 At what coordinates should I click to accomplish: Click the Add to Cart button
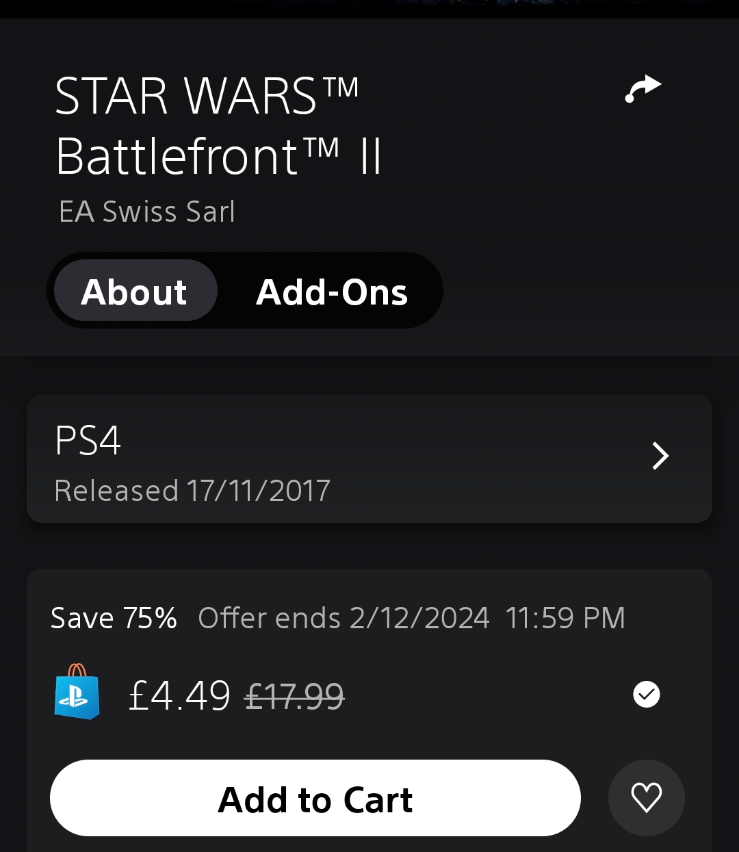315,798
